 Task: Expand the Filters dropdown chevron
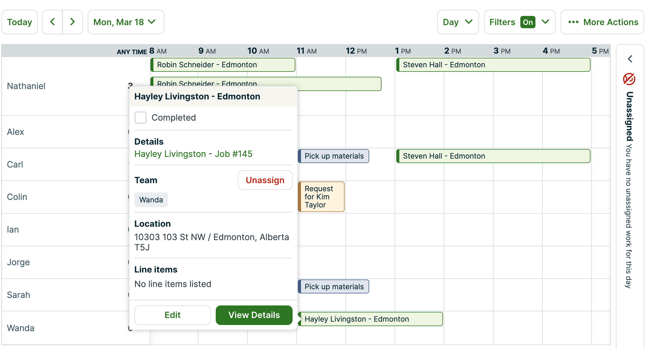click(545, 22)
